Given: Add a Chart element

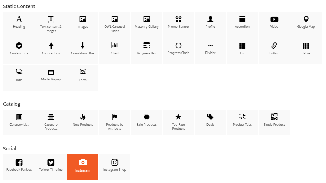Looking at the screenshot, I should coord(115,51).
